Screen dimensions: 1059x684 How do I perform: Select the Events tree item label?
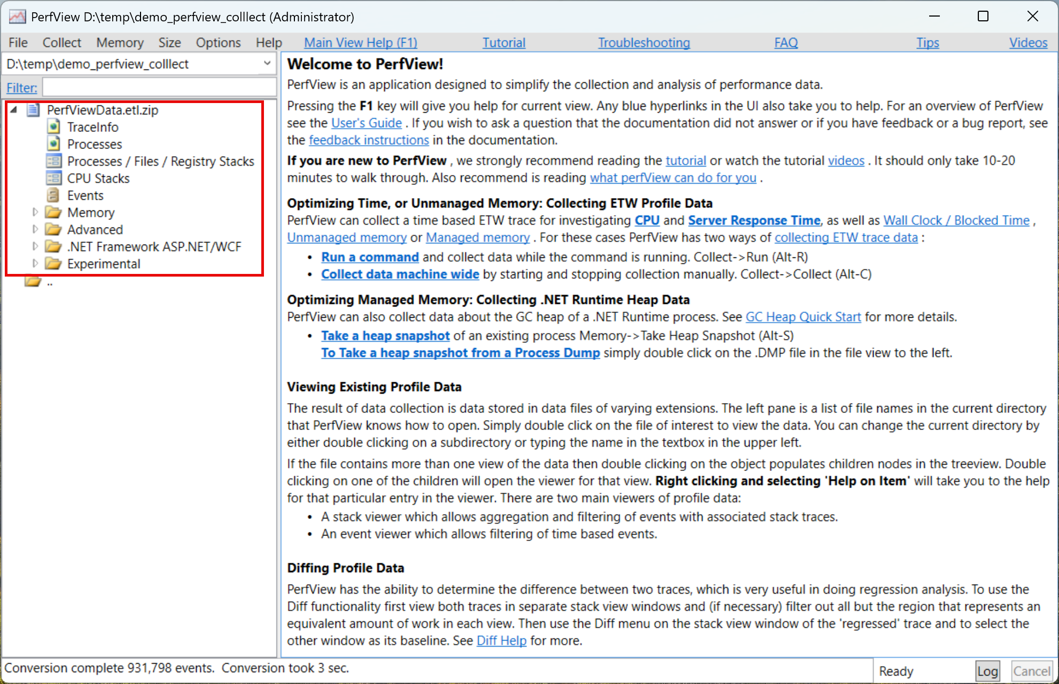(85, 195)
